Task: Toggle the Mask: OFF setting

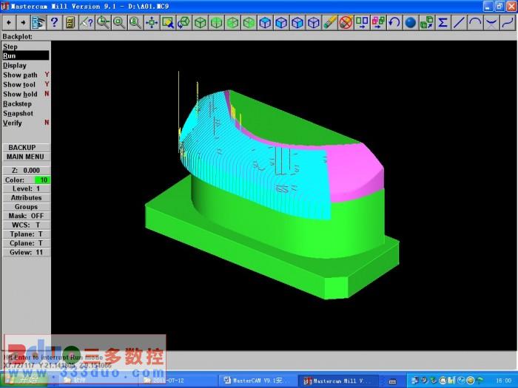Action: (26, 216)
